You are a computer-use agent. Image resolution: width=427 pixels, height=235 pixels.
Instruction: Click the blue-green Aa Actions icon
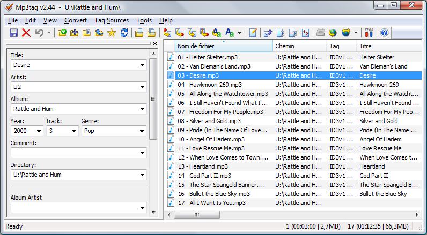(230, 33)
